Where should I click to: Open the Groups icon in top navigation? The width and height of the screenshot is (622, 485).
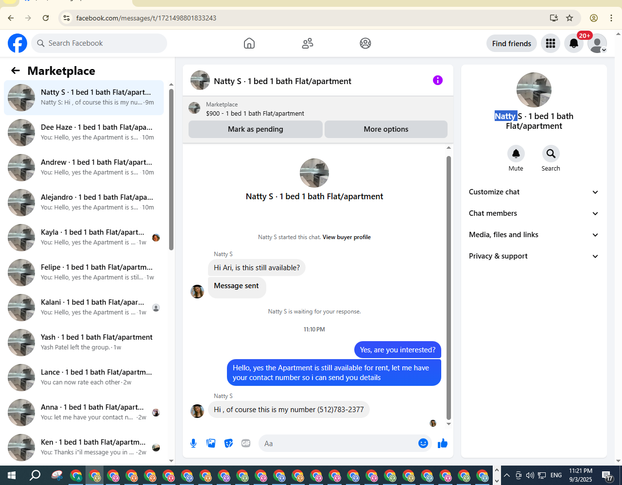(365, 43)
